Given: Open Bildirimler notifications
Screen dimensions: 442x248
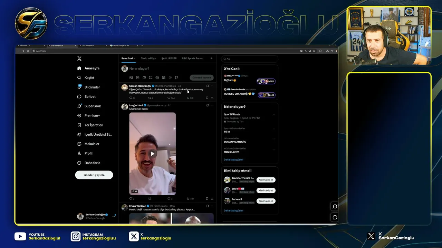Looking at the screenshot, I should pyautogui.click(x=88, y=87).
